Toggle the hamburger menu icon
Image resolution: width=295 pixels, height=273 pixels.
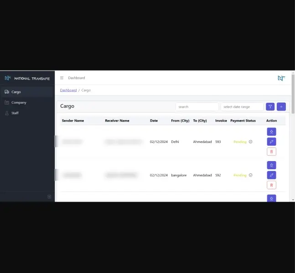click(x=62, y=78)
